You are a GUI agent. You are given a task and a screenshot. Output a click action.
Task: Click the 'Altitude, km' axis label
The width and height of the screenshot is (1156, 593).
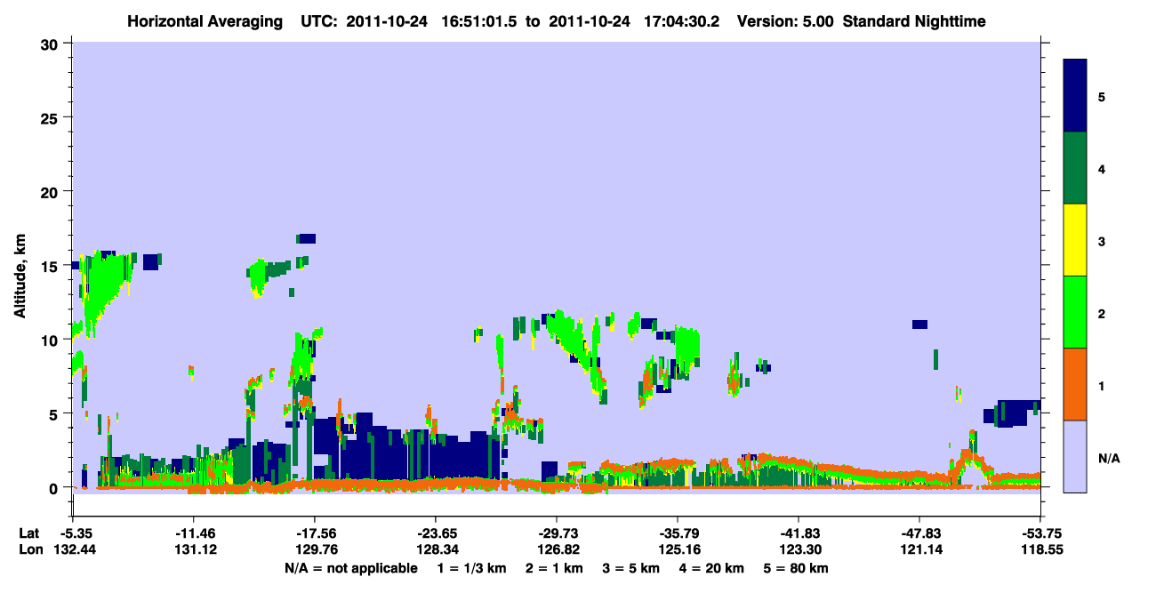tap(20, 274)
